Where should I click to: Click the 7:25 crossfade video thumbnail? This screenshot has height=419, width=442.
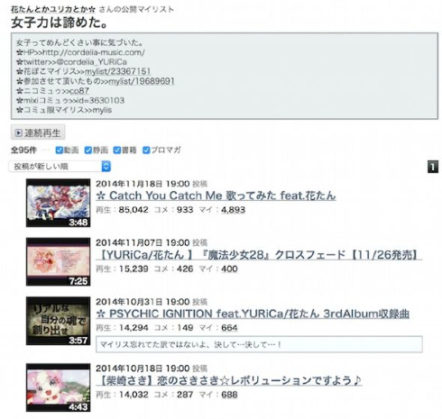[x=58, y=261]
